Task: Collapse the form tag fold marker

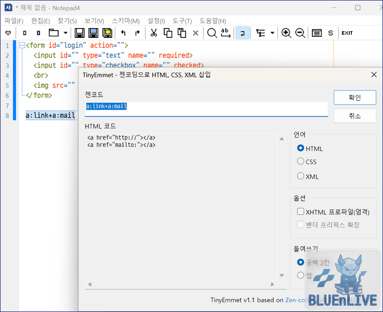Action: click(x=22, y=45)
